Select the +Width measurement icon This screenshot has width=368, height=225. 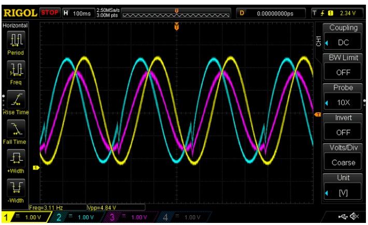15,159
